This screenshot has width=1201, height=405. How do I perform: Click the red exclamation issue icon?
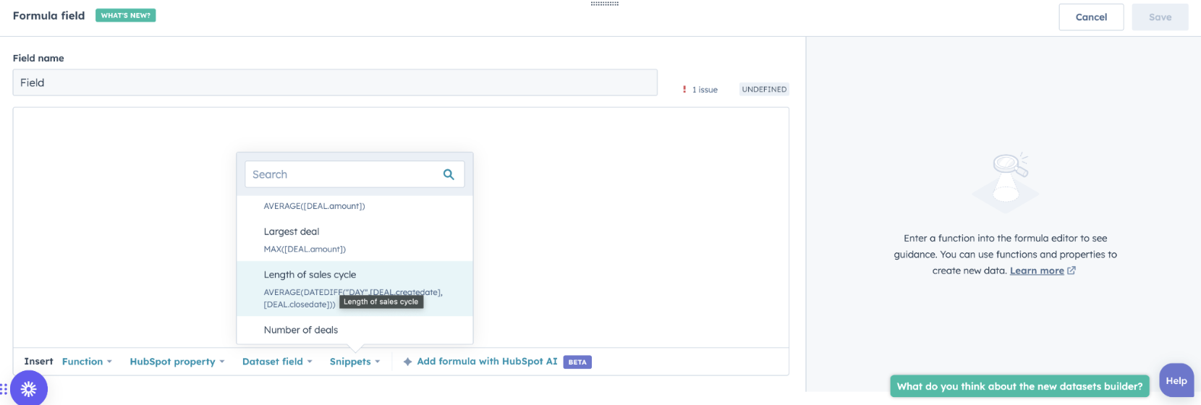[684, 90]
